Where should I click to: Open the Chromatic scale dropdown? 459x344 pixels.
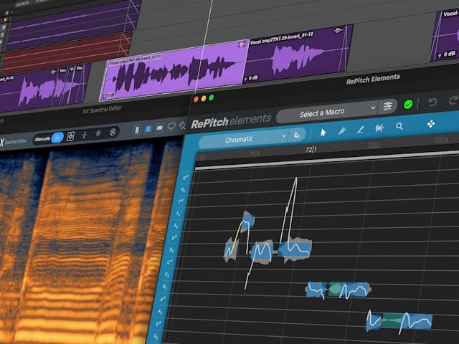click(x=244, y=139)
